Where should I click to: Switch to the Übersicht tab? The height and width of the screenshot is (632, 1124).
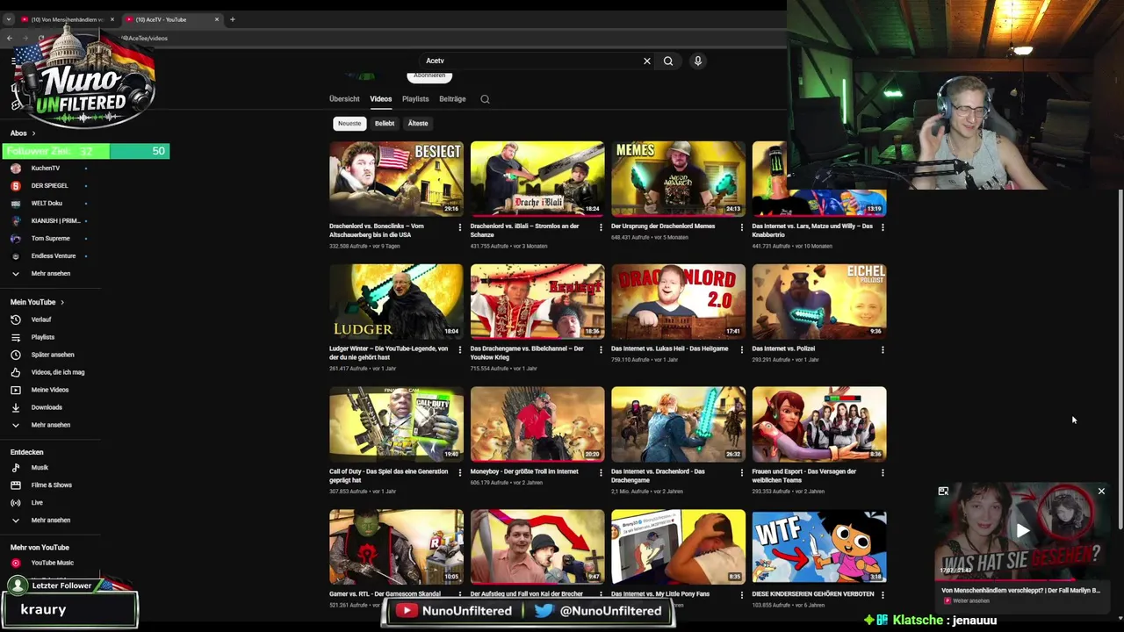click(x=344, y=99)
